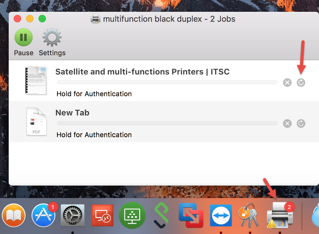Open printer Settings gear
319x234 pixels.
52,38
